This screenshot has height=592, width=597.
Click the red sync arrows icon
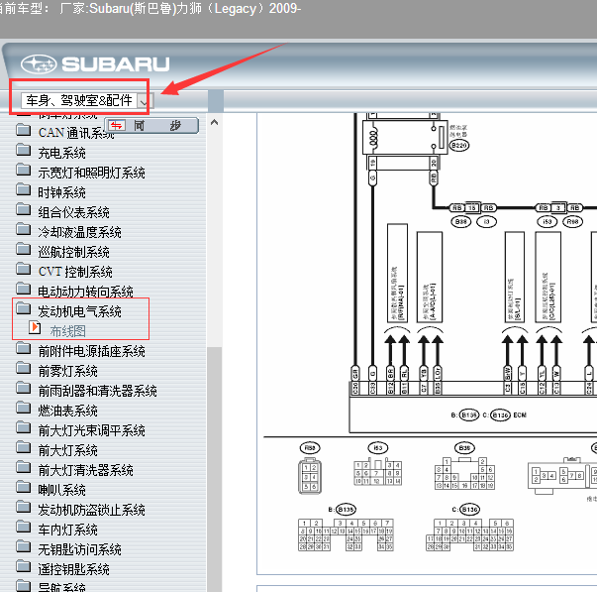(117, 125)
